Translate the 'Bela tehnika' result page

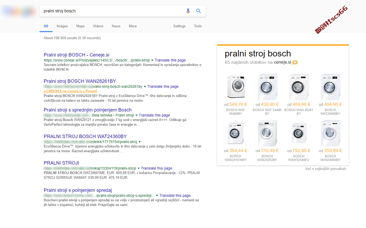pos(154,115)
